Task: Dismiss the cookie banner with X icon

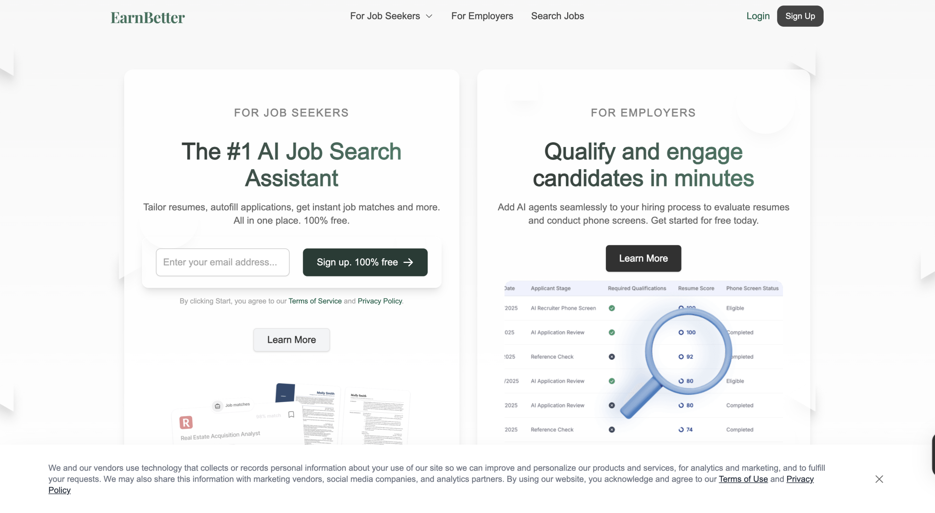Action: coord(879,479)
